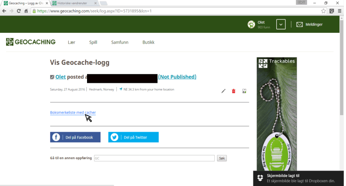Open the shield extension icon in the toolbar
The height and width of the screenshot is (186, 346).
[x=331, y=11]
